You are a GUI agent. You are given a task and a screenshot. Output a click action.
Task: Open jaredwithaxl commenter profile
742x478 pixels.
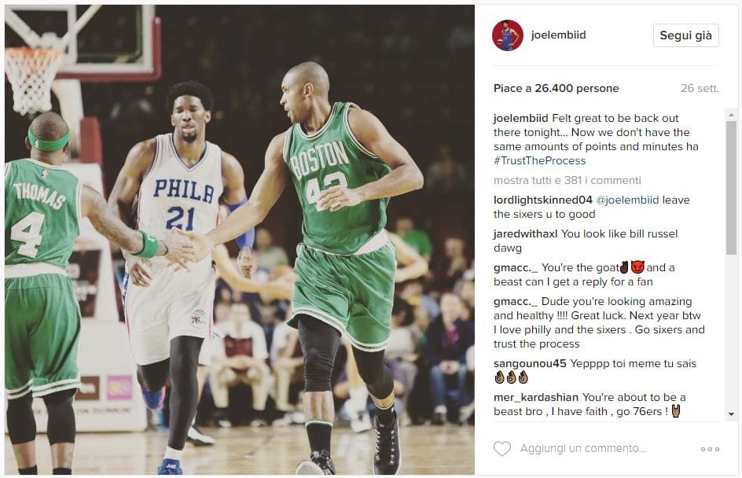[525, 233]
